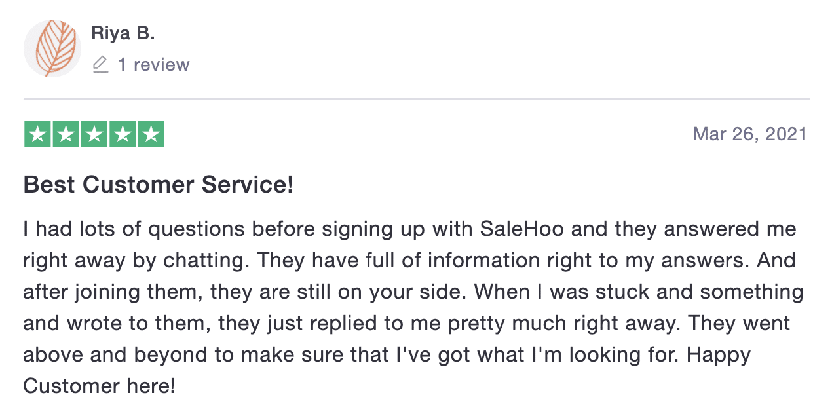This screenshot has height=414, width=832.
Task: Select the first green rating star
Action: pyautogui.click(x=38, y=134)
